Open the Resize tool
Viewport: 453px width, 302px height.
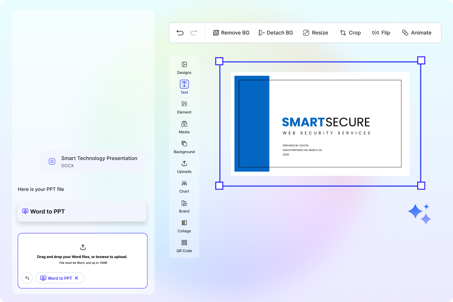316,33
